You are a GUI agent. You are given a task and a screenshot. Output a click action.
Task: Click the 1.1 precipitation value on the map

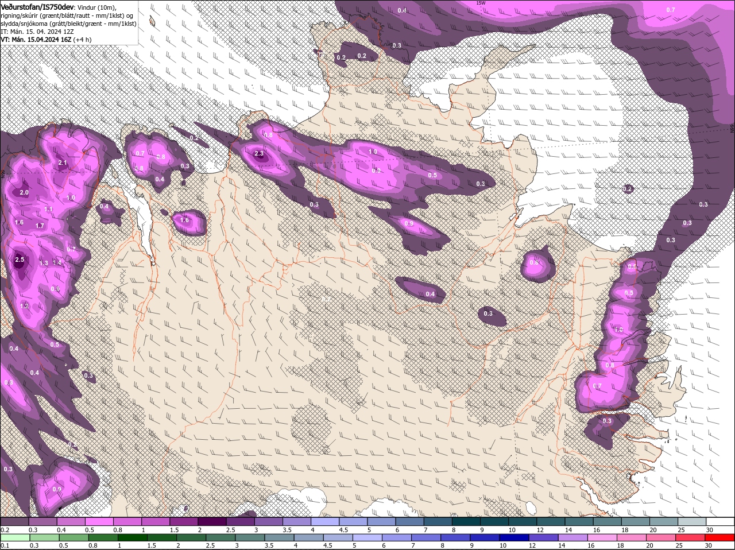(49, 210)
